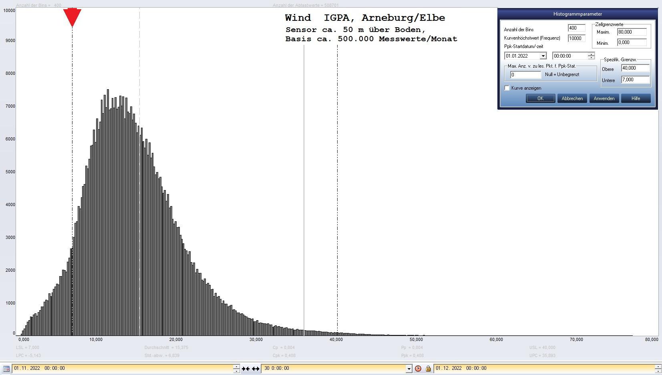Click the Obere specification limit field
Screen dimensions: 662x375
(635, 68)
